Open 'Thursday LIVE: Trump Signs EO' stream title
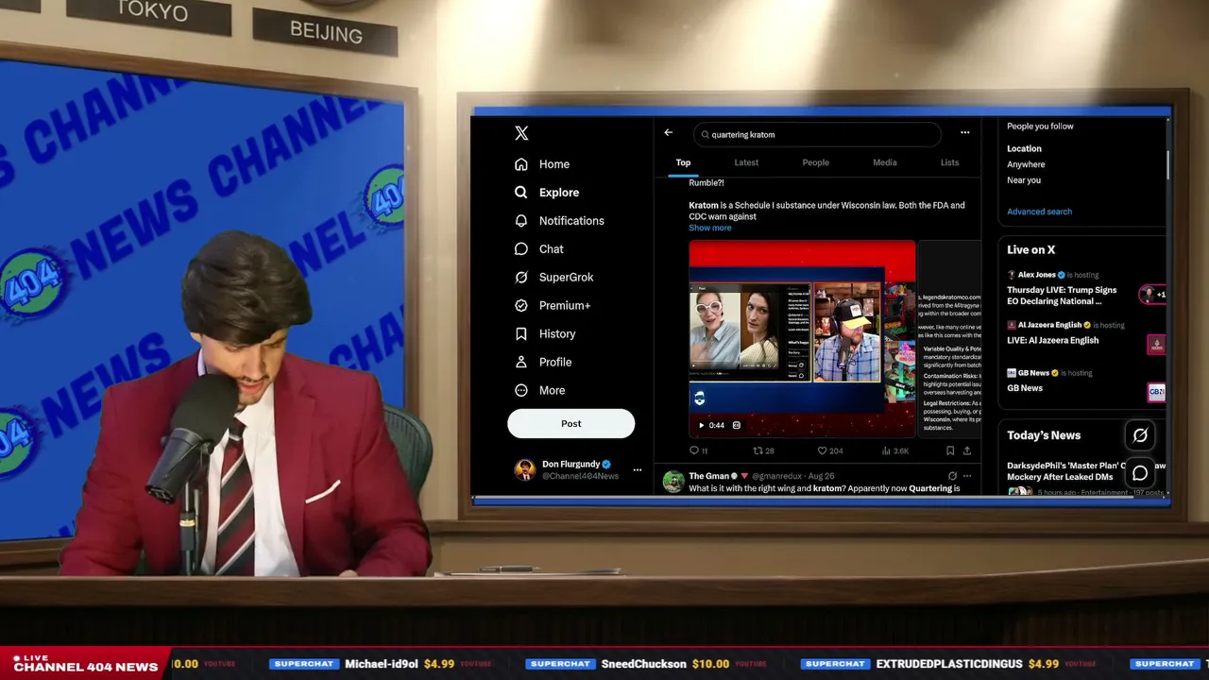Screen dimensions: 1209x680 1062,296
